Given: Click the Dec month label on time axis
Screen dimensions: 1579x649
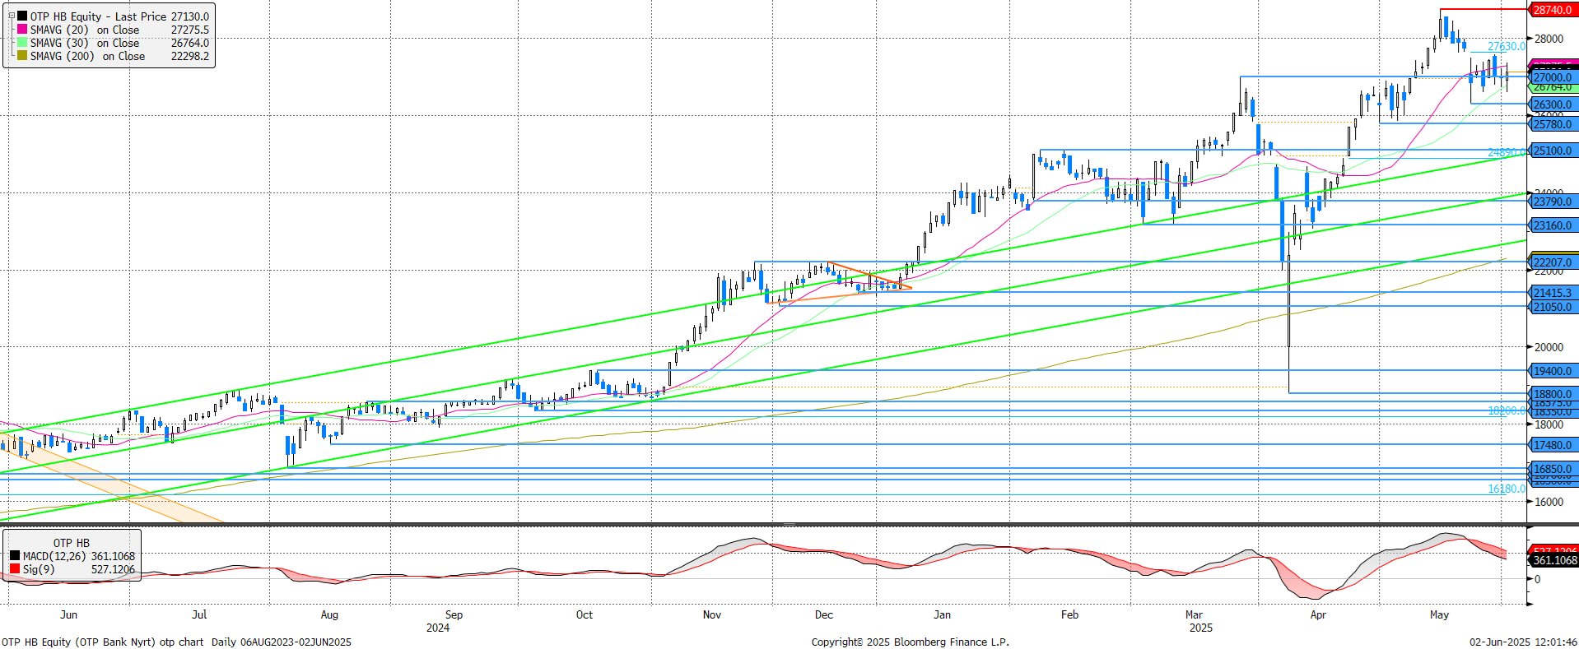Looking at the screenshot, I should click(824, 614).
